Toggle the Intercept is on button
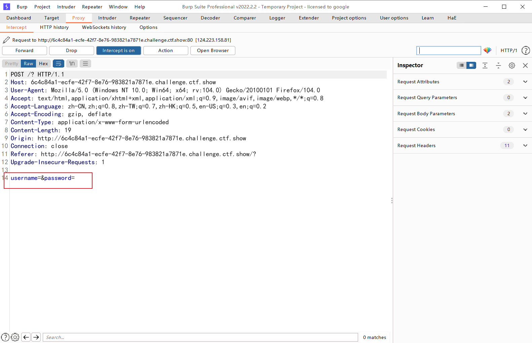 (x=119, y=50)
